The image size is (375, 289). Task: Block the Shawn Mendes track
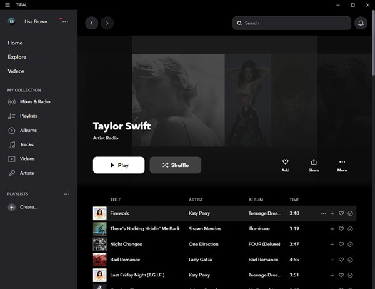(350, 229)
